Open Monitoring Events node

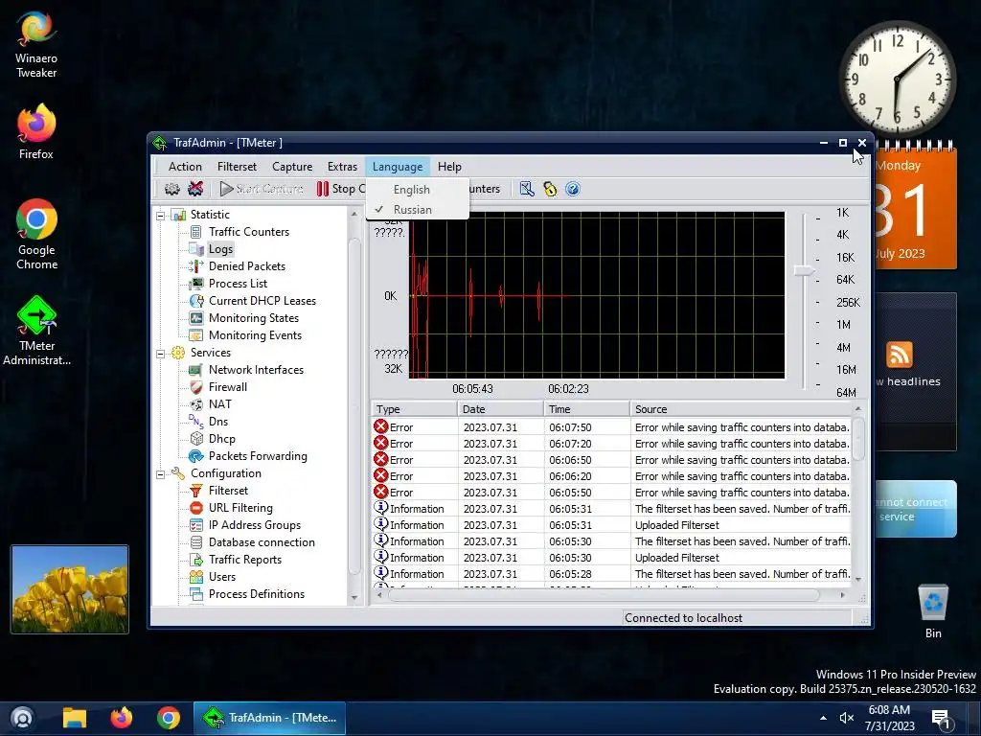255,335
